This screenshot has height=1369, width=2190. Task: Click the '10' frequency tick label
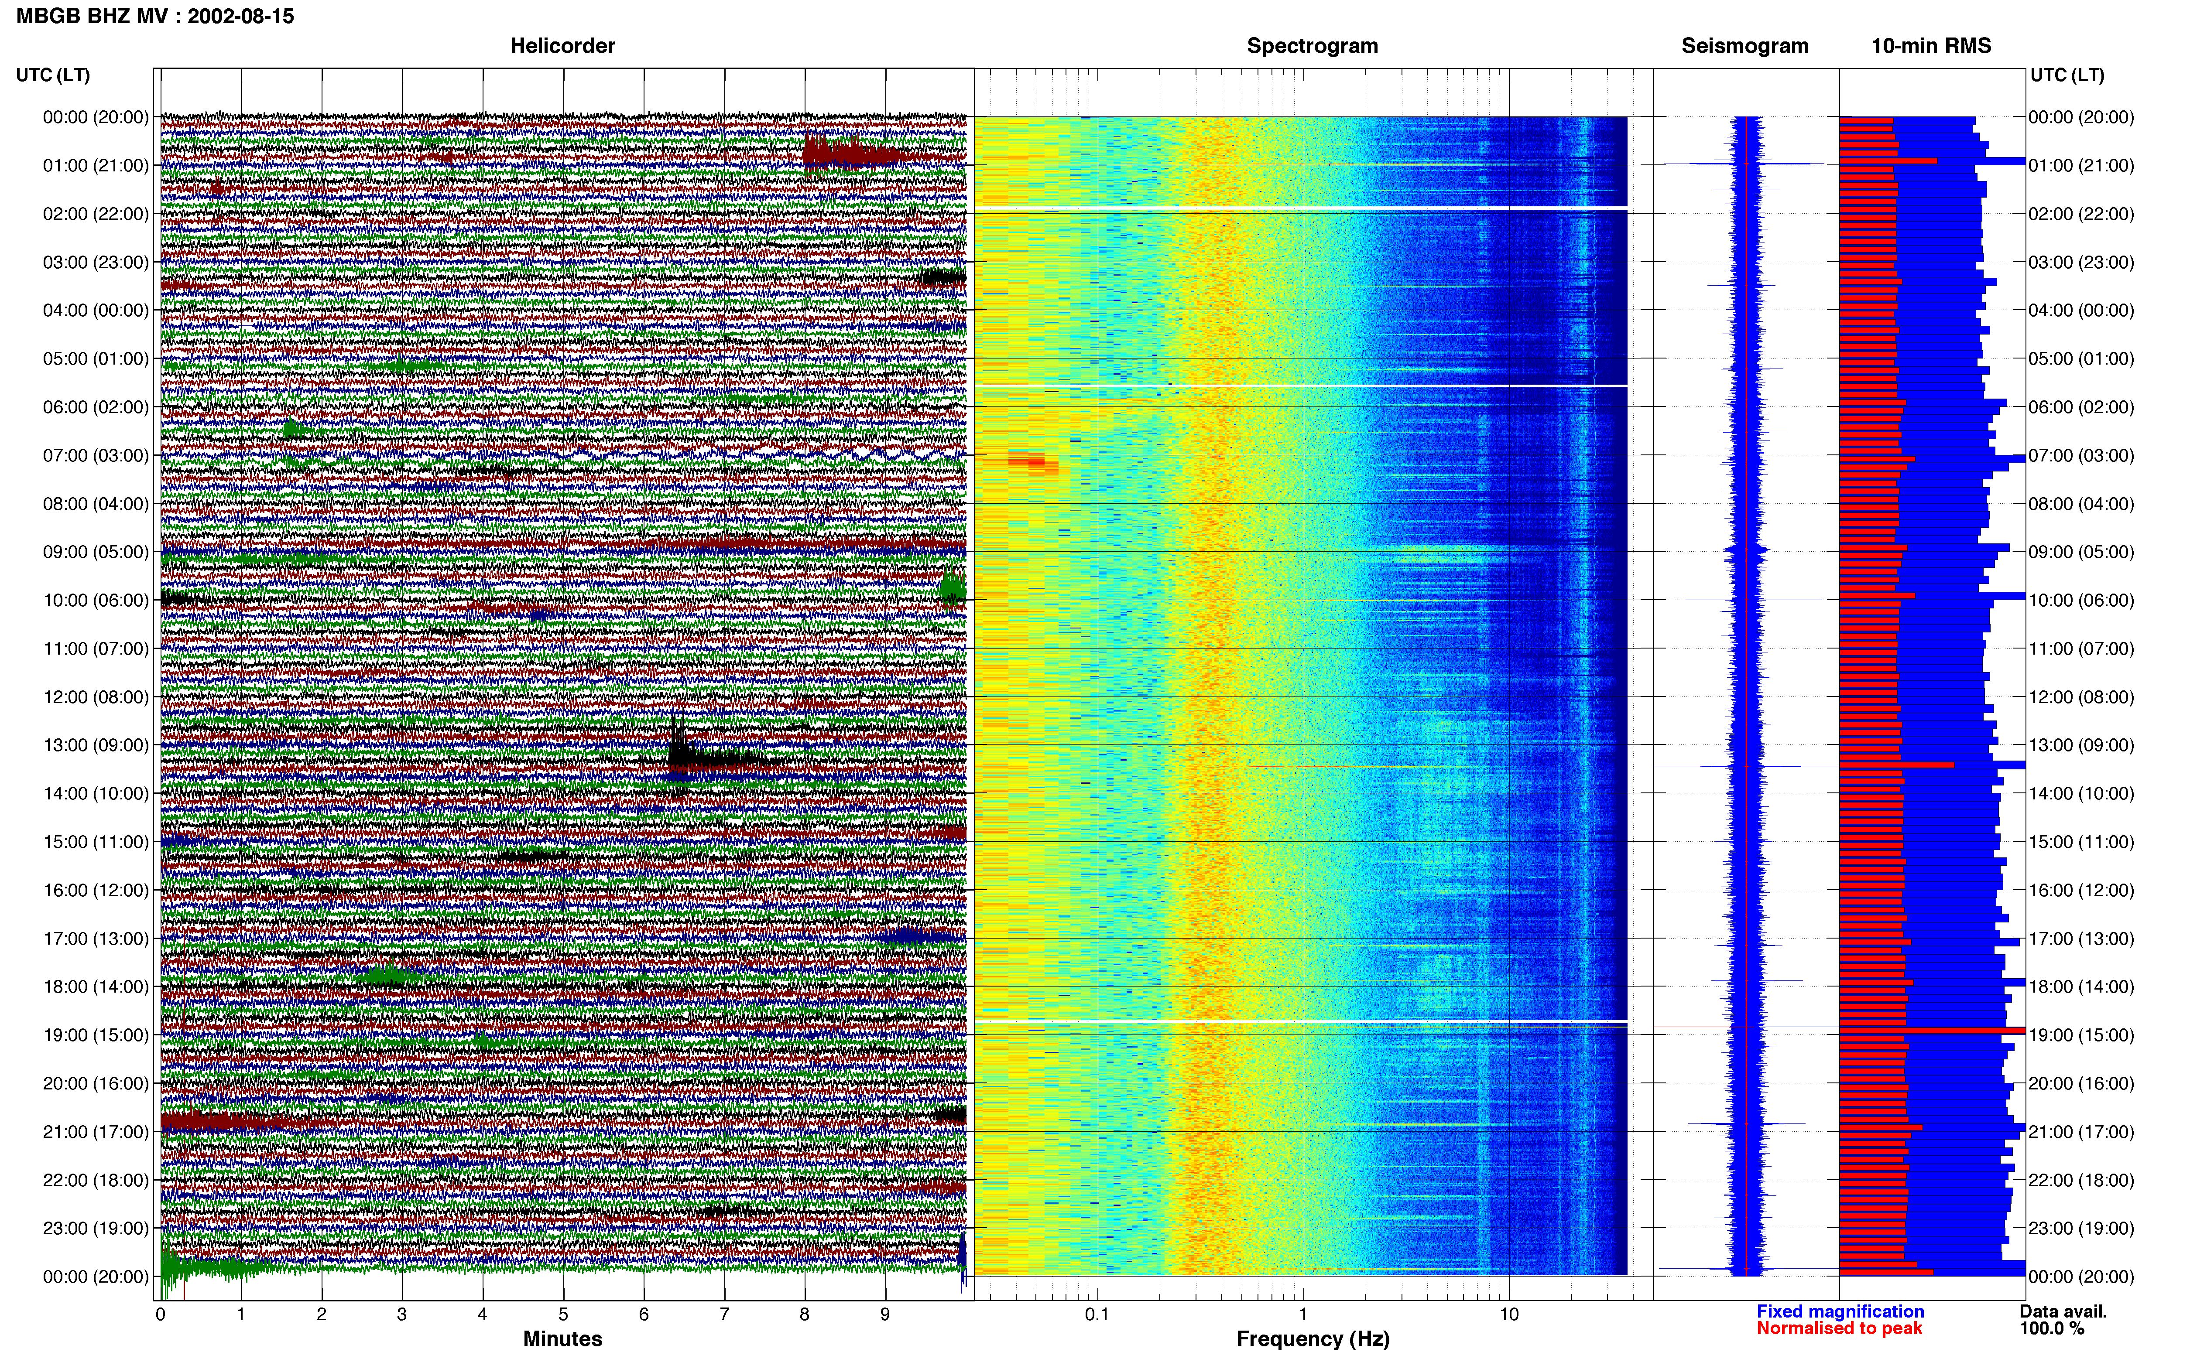coord(1509,1314)
